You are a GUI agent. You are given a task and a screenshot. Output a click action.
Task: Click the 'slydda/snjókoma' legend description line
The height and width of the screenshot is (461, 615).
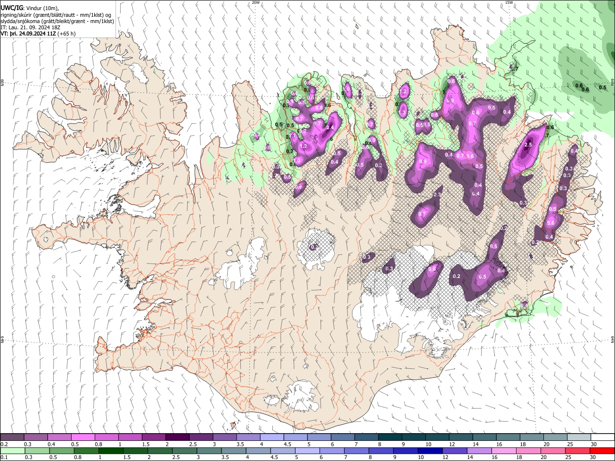click(57, 21)
